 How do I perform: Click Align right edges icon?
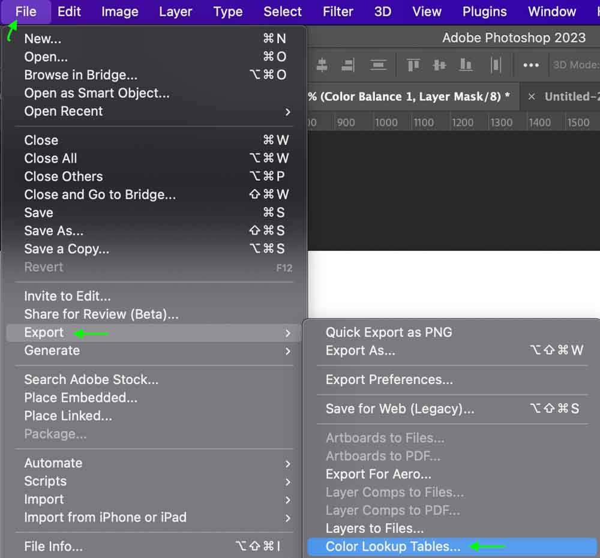(348, 65)
